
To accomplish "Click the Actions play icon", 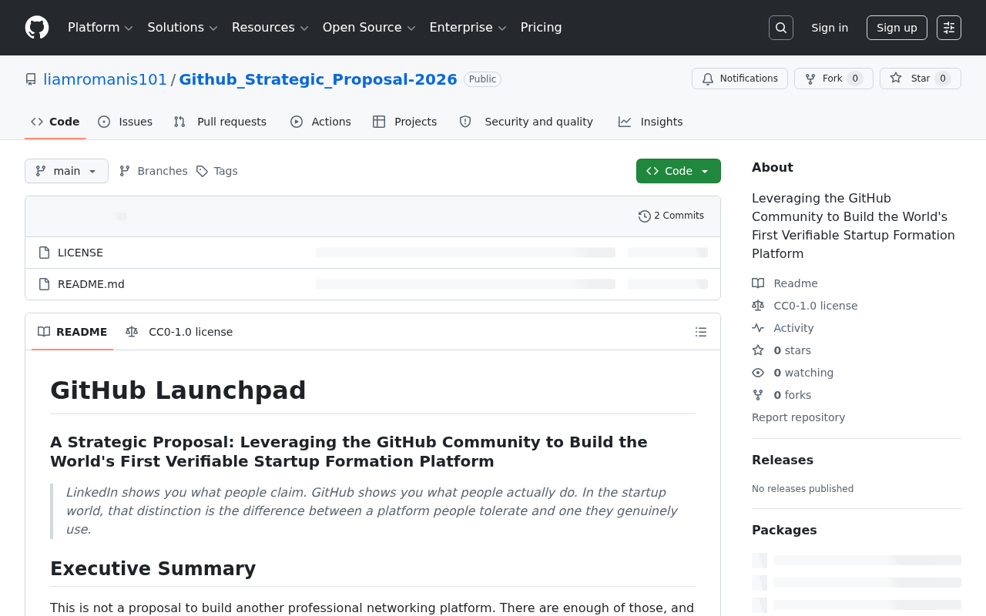I will click(297, 122).
